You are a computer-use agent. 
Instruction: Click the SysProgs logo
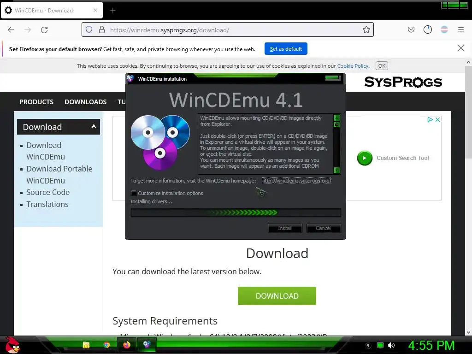pos(403,82)
